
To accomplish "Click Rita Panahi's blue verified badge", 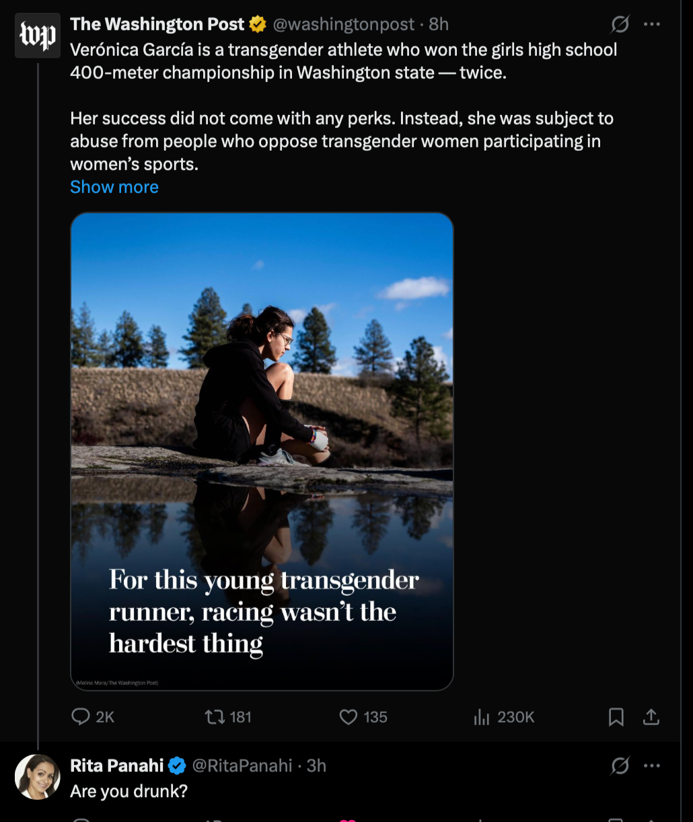I will (x=177, y=765).
